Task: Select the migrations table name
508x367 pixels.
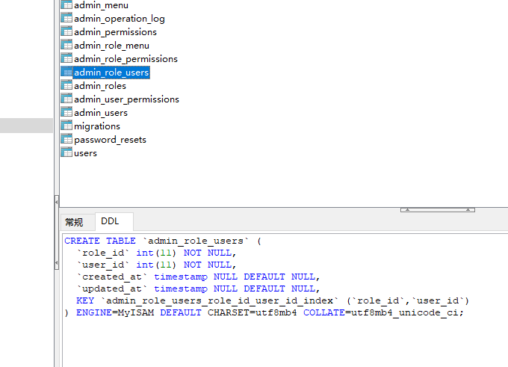Action: [97, 126]
